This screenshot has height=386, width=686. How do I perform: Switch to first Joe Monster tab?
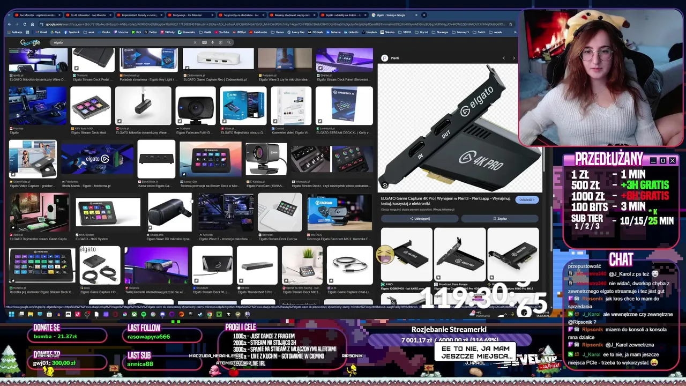tap(39, 15)
